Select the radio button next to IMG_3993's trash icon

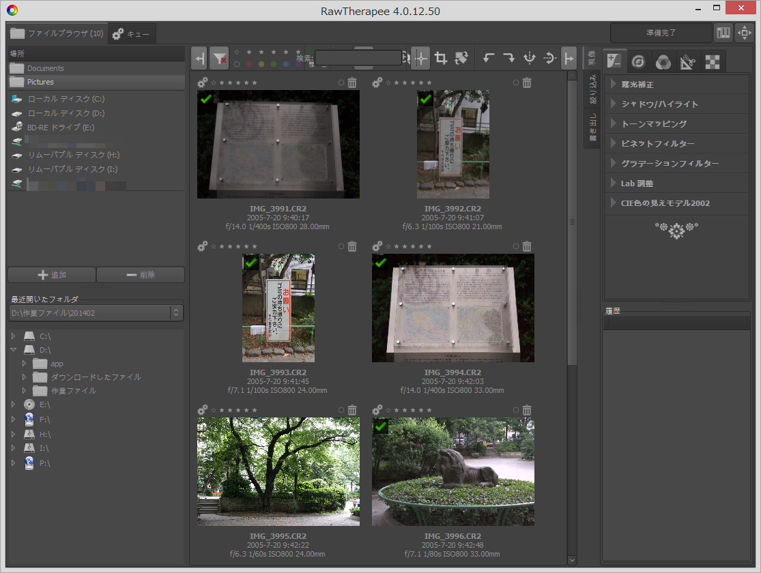click(x=341, y=246)
